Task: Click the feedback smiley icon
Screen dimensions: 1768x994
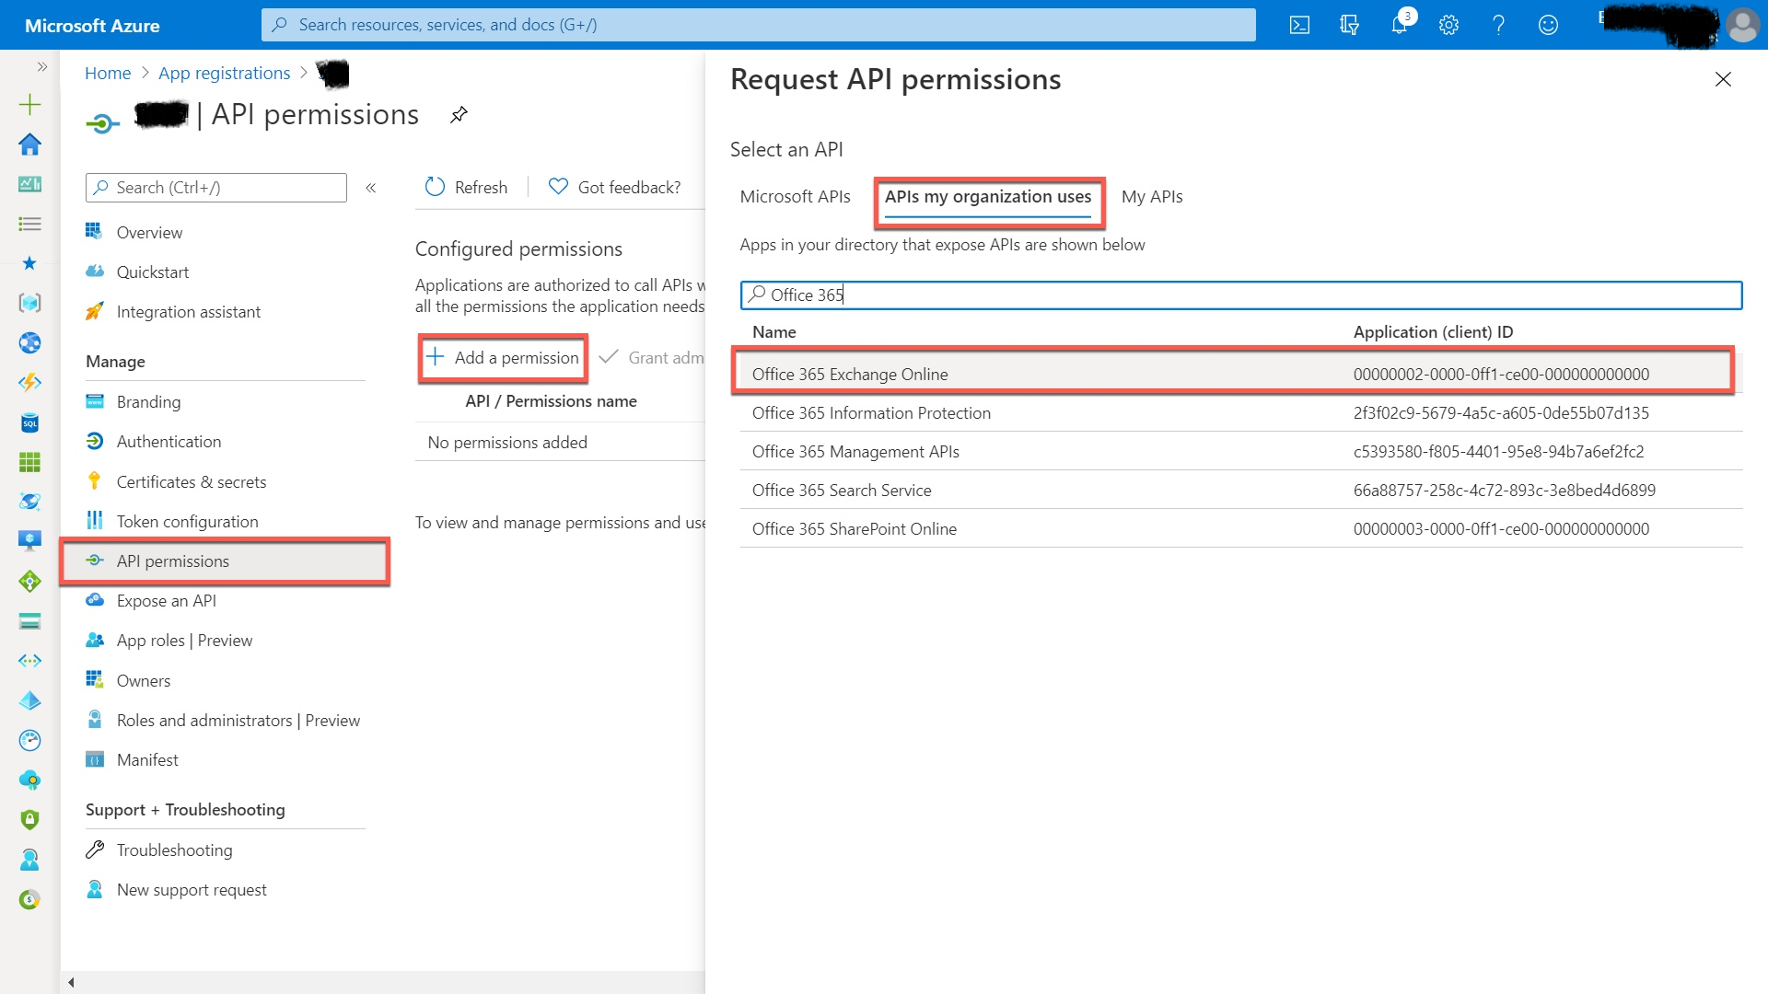Action: point(1548,25)
